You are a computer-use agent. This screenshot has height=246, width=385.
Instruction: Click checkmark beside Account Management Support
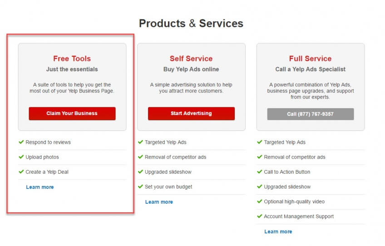(260, 216)
